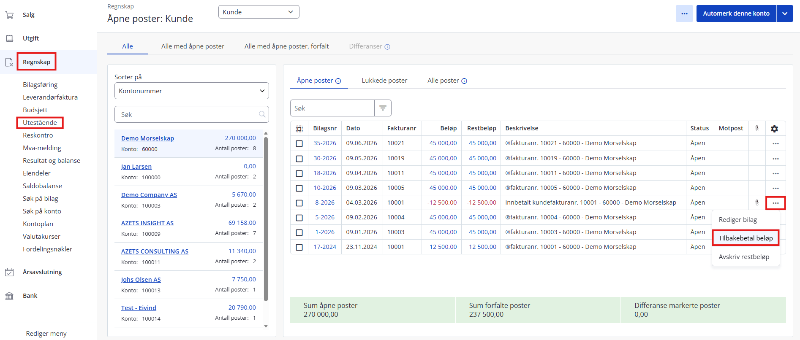Expand the Kontonummer sort dropdown
Viewport: 800px width, 340px height.
pos(191,91)
